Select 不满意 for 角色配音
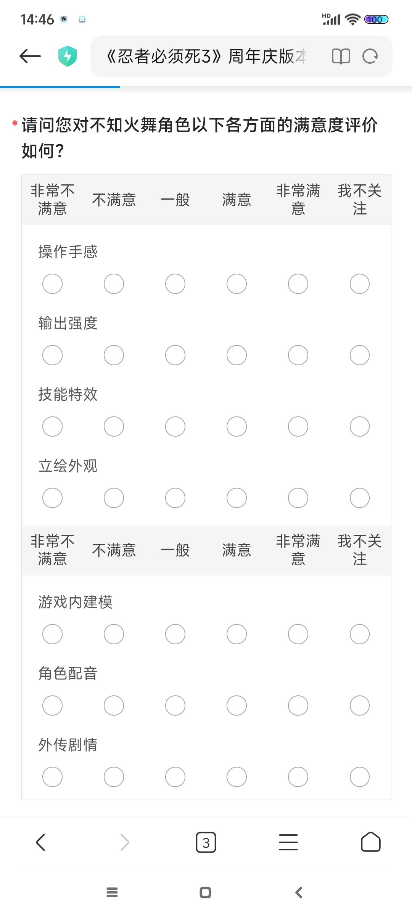Viewport: 412px width, 916px height. point(114,705)
